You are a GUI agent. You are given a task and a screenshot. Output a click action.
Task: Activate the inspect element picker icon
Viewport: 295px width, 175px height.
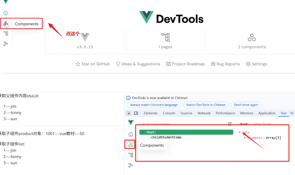pyautogui.click(x=128, y=113)
